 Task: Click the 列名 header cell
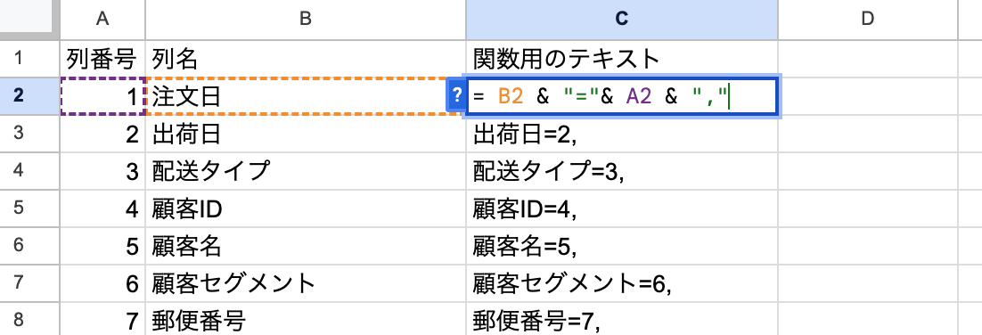[x=306, y=59]
